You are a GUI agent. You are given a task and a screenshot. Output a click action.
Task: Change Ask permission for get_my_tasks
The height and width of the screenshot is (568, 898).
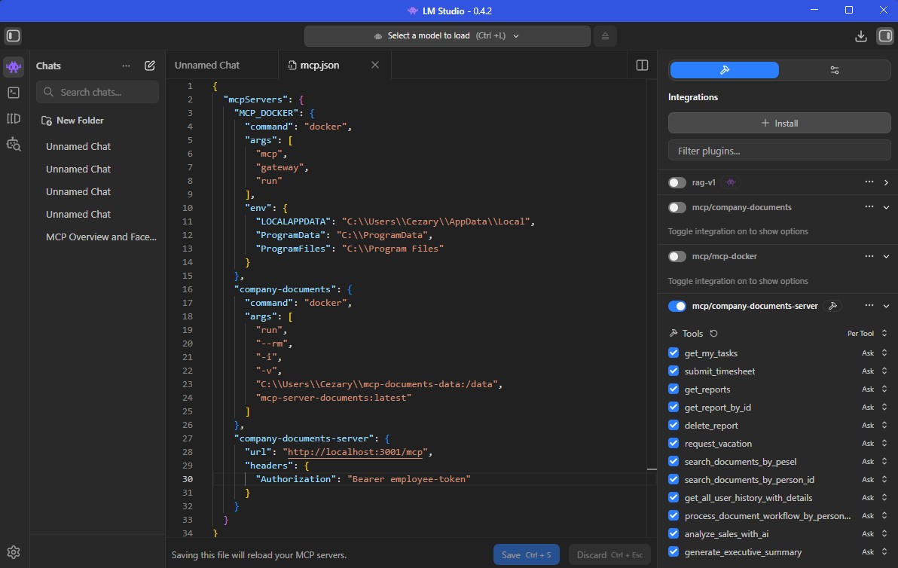[875, 353]
